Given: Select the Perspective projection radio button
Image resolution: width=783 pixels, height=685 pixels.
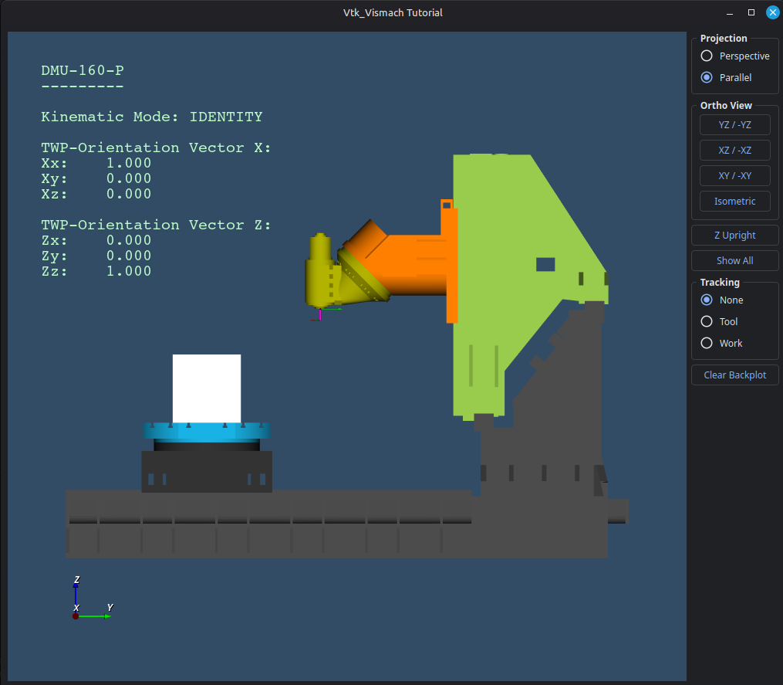Looking at the screenshot, I should (x=707, y=56).
